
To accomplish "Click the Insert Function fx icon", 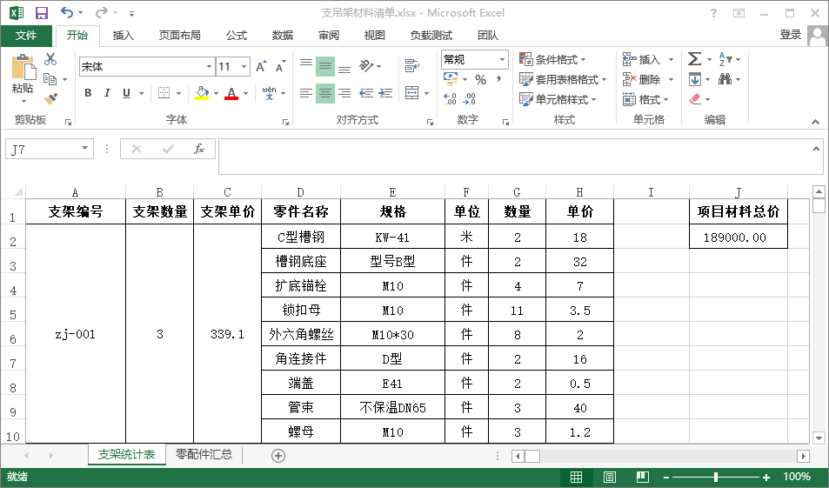I will 199,149.
